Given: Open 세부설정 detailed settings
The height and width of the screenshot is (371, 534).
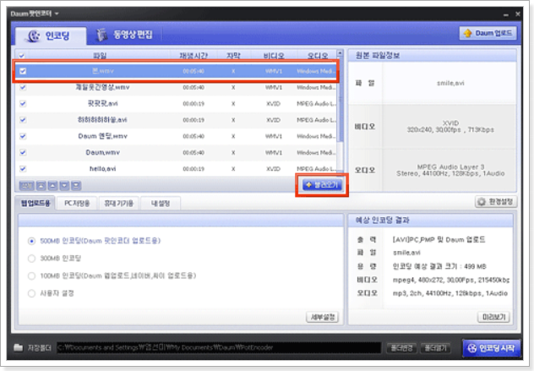Looking at the screenshot, I should [x=322, y=317].
